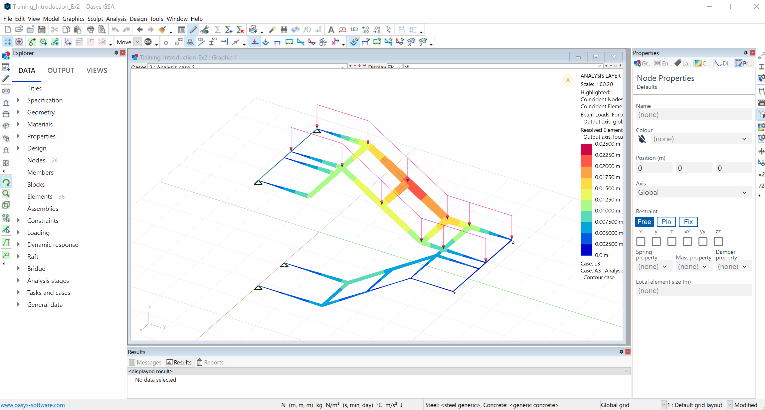Click the Find binoculars icon

click(284, 30)
